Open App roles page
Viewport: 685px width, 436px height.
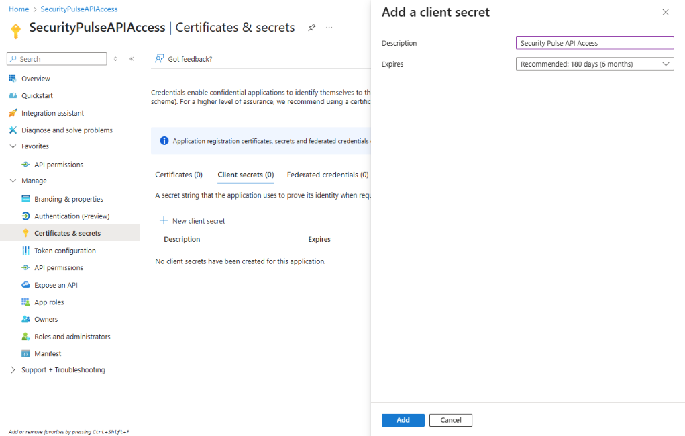(x=49, y=302)
